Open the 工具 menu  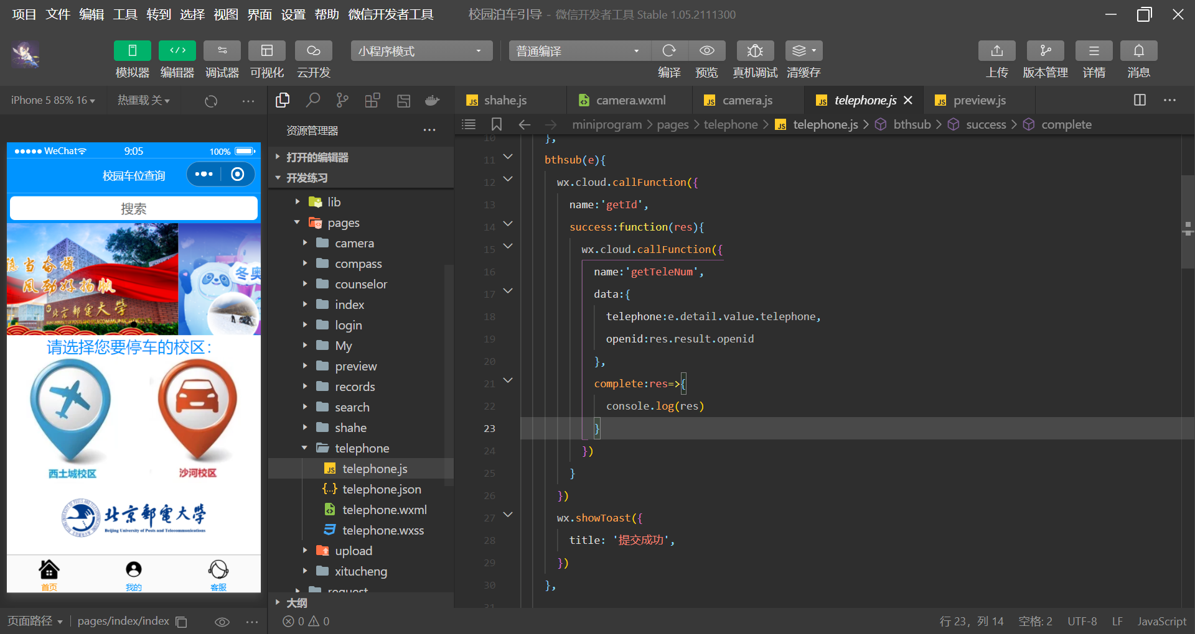coord(124,14)
